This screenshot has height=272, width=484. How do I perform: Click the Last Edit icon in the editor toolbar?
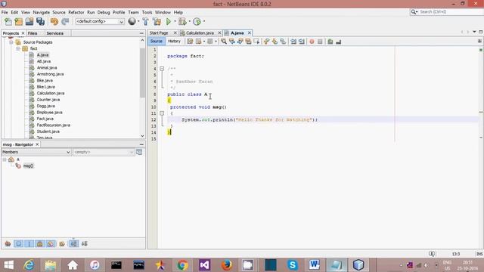coord(190,42)
